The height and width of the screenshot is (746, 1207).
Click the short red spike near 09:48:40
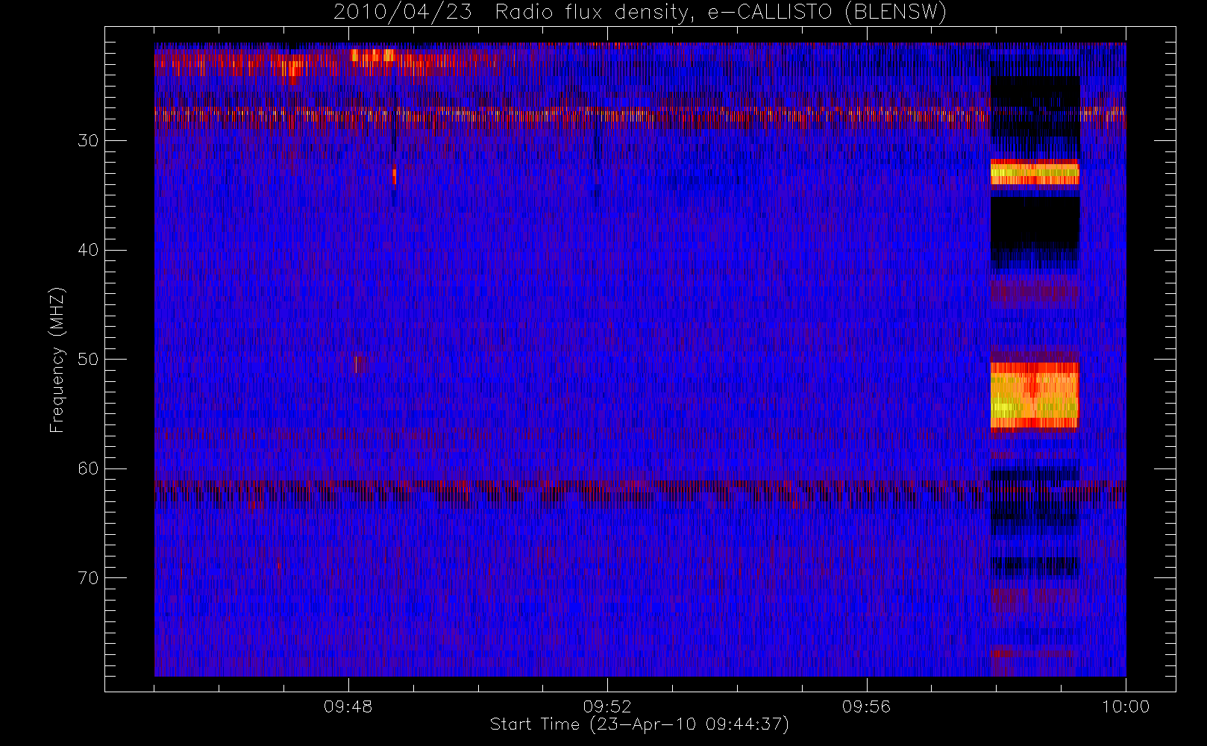point(394,175)
